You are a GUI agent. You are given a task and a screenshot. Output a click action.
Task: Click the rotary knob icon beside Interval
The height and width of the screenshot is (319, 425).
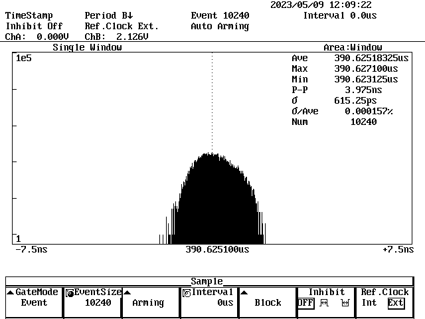(187, 292)
